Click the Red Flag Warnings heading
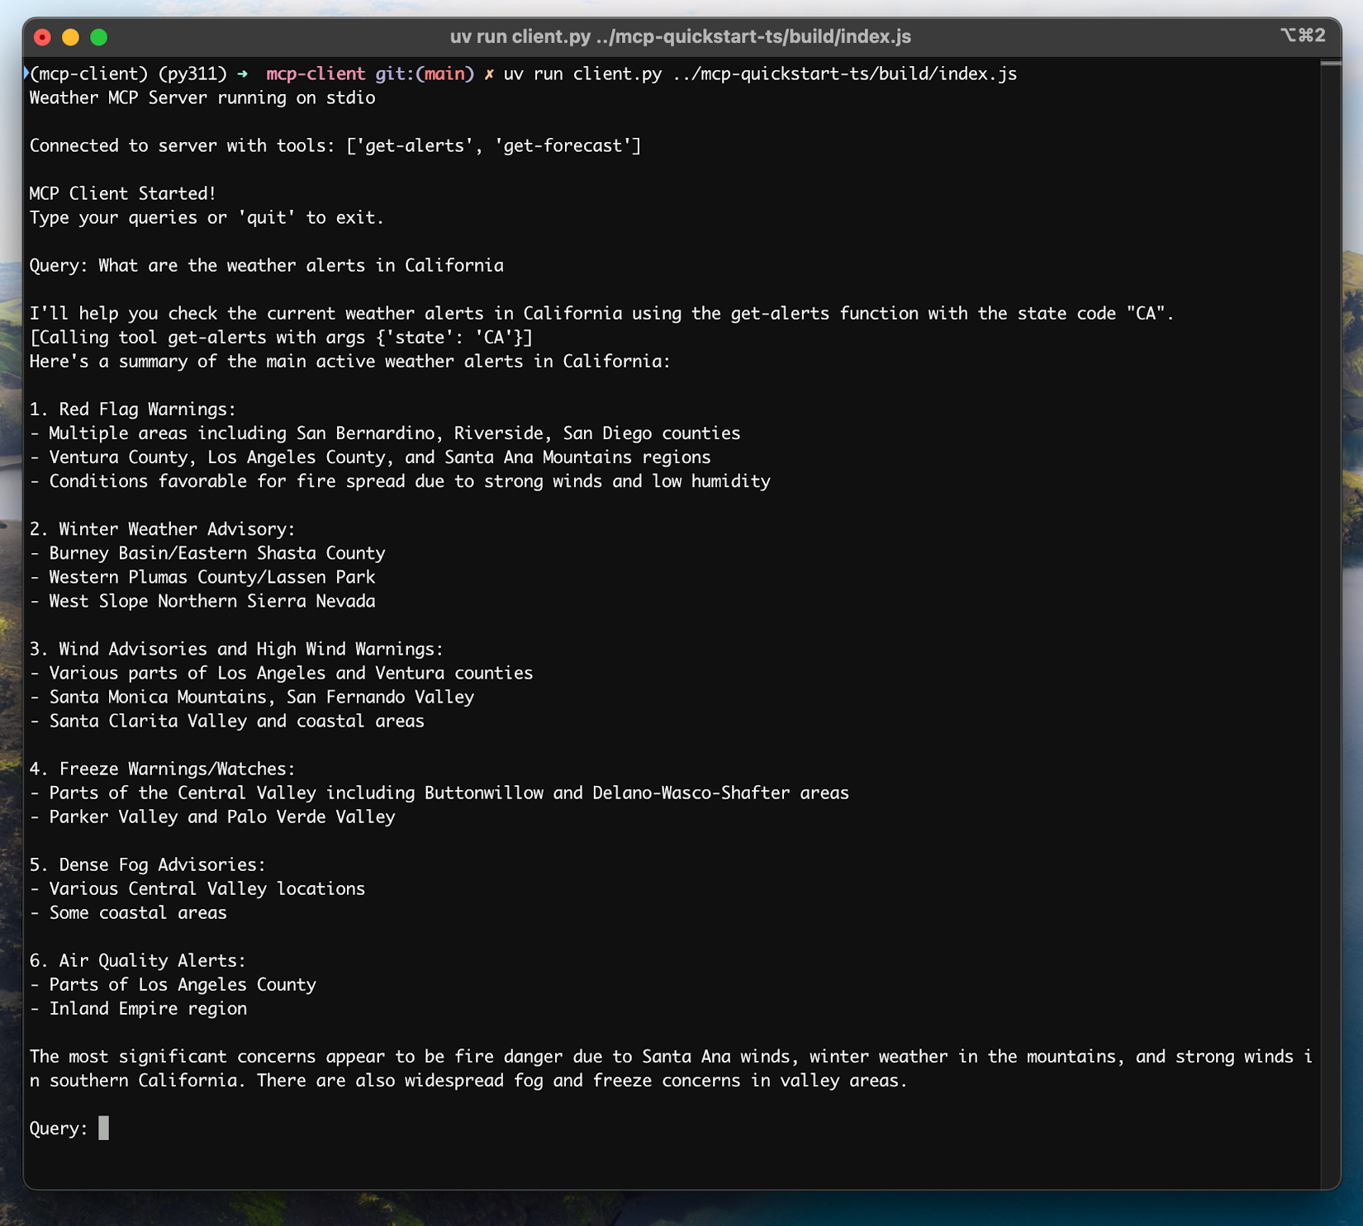Image resolution: width=1363 pixels, height=1226 pixels. 132,408
